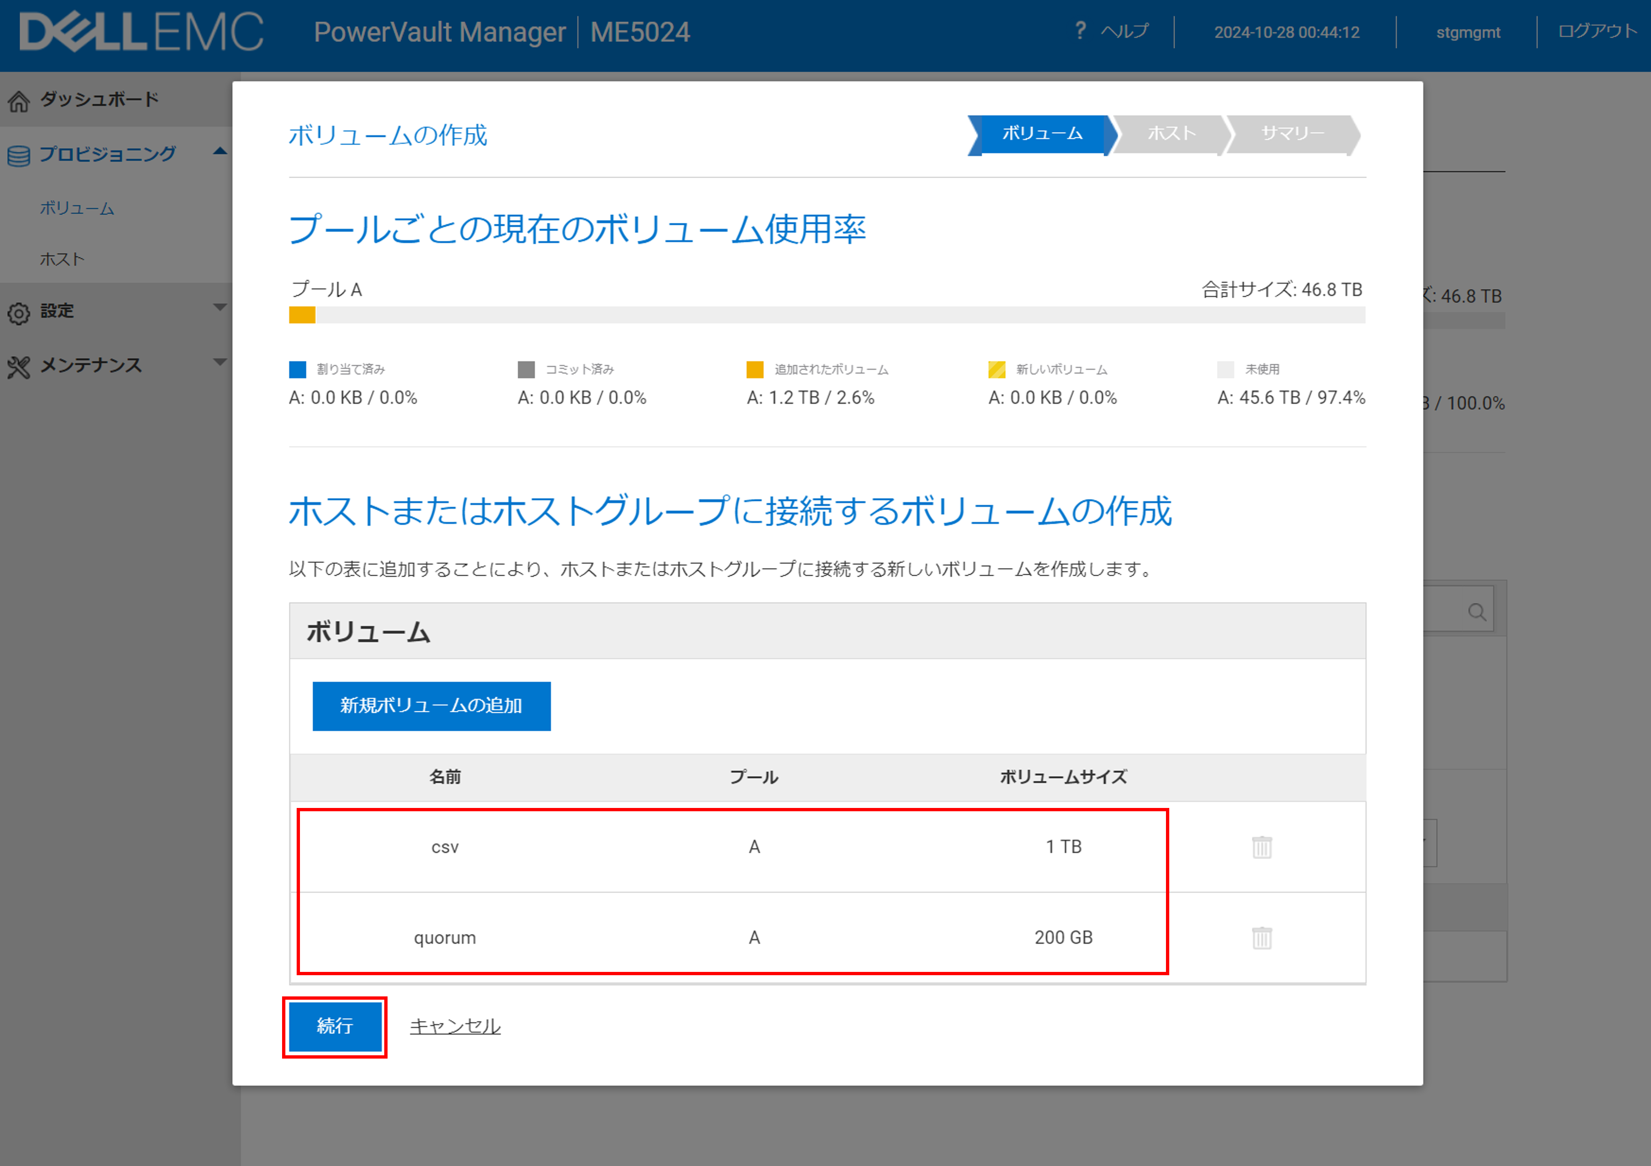Open ダッシュボード in sidebar
1651x1166 pixels.
click(x=99, y=99)
